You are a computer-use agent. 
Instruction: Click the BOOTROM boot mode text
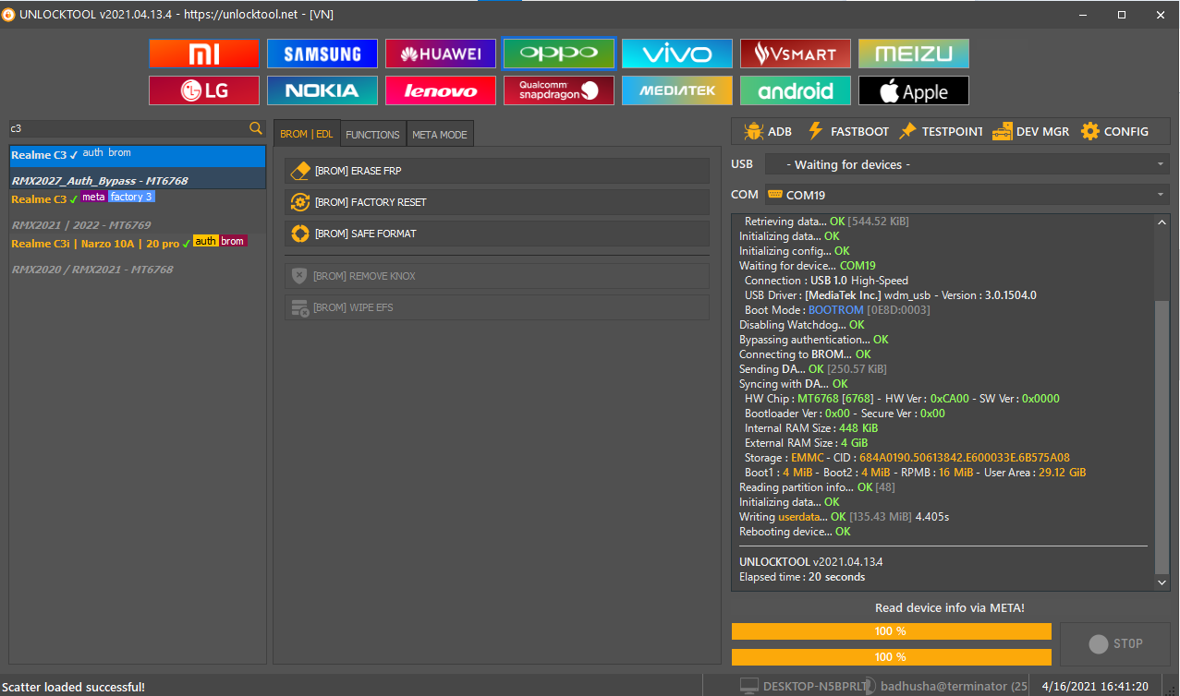point(835,310)
